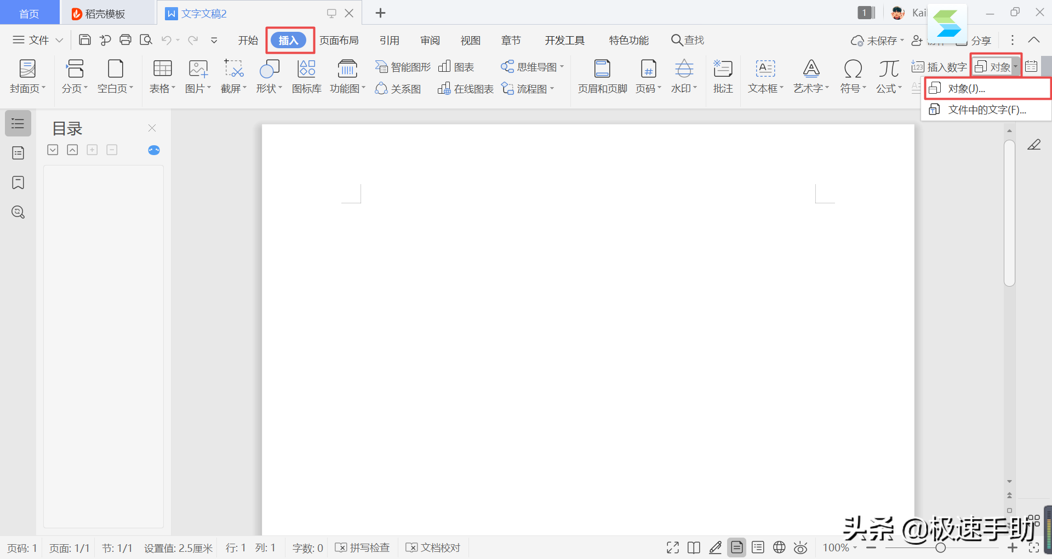Open the 形状 shapes dropdown

point(268,76)
